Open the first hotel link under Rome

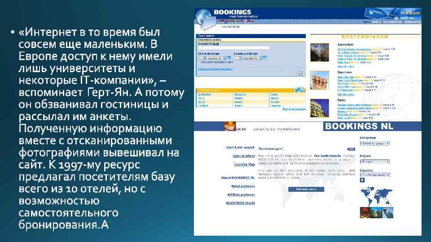pyautogui.click(x=354, y=105)
